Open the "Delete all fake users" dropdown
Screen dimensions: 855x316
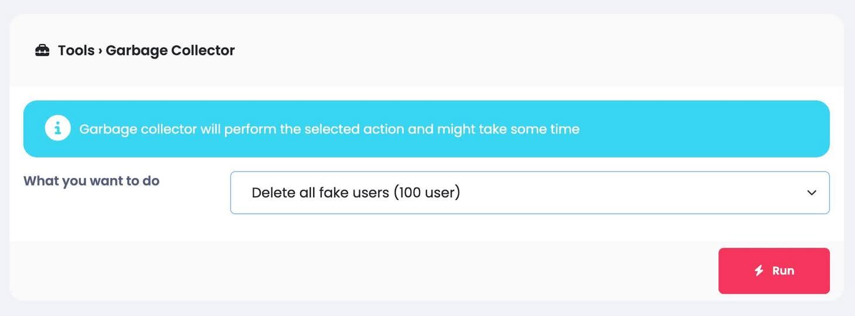529,193
